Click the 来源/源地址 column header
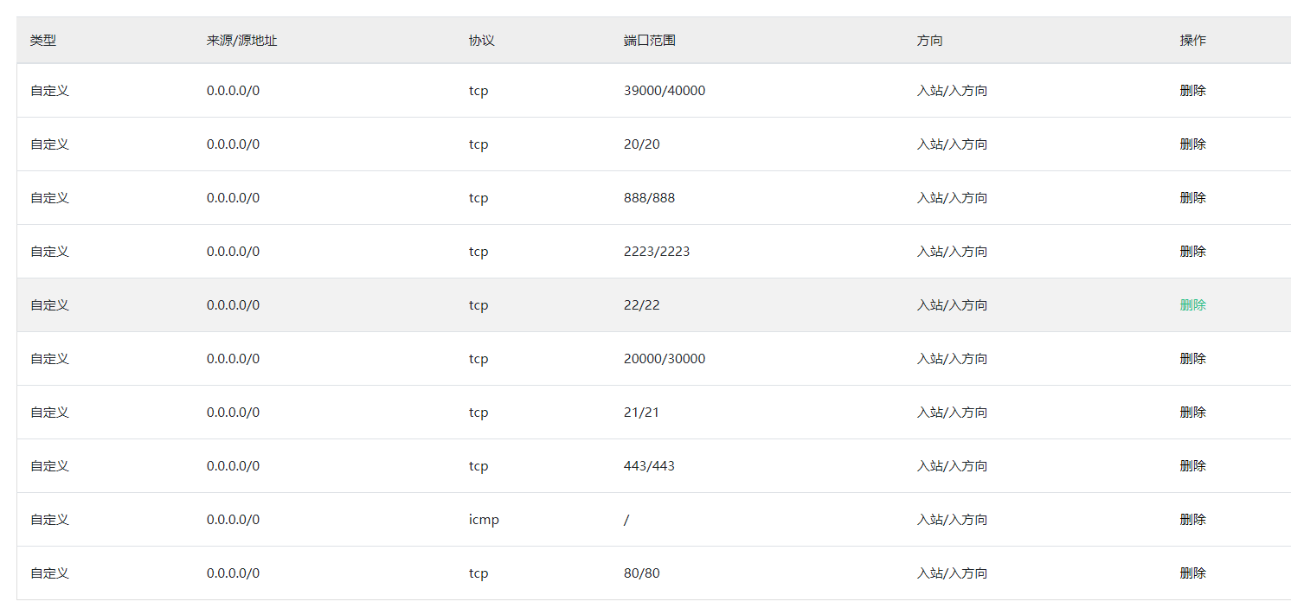Viewport: 1291px width, 608px height. (x=241, y=41)
